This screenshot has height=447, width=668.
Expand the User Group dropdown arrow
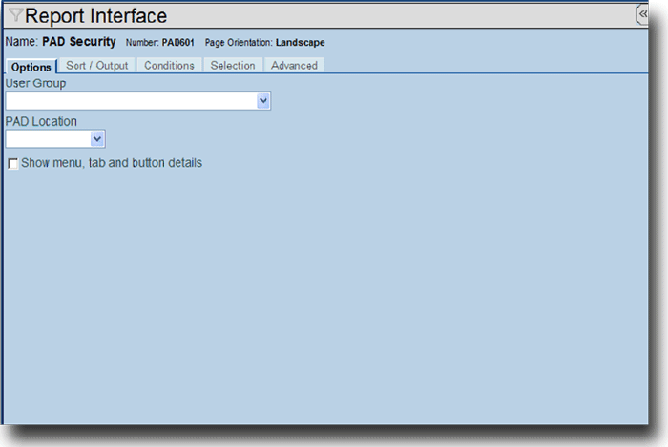(263, 101)
